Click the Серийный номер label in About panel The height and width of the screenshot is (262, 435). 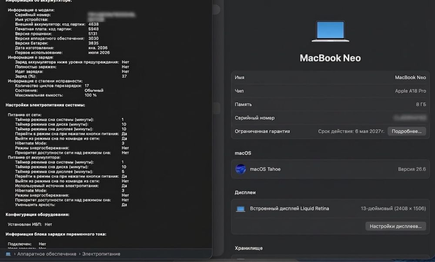[254, 118]
